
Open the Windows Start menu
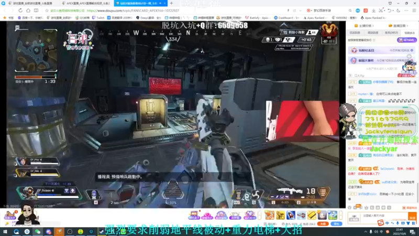[5, 232]
